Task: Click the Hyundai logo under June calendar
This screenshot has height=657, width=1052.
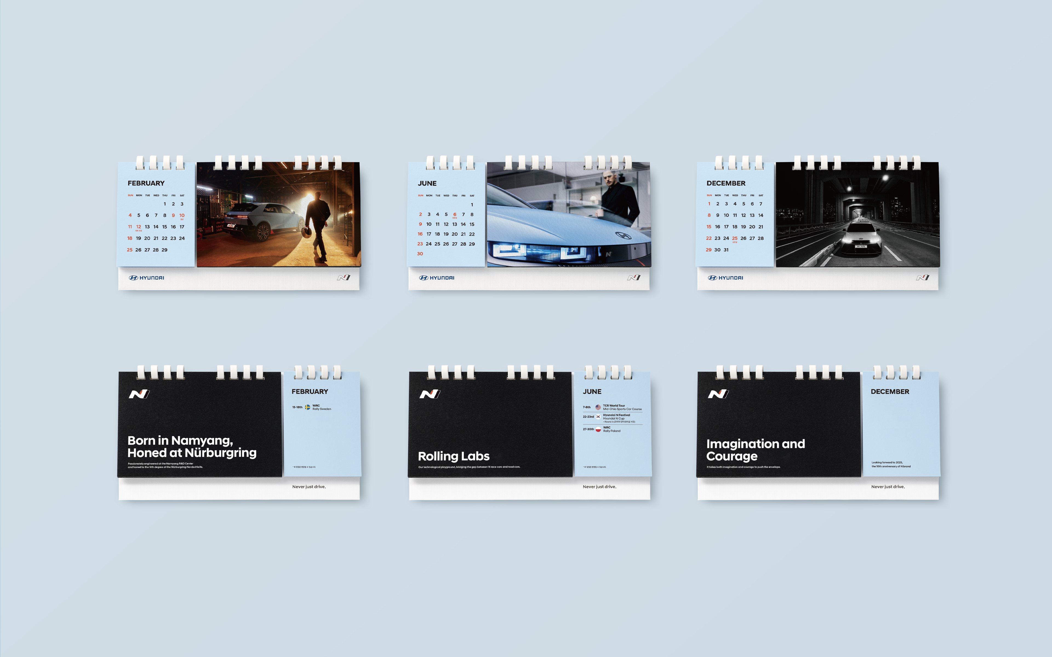Action: click(x=436, y=278)
